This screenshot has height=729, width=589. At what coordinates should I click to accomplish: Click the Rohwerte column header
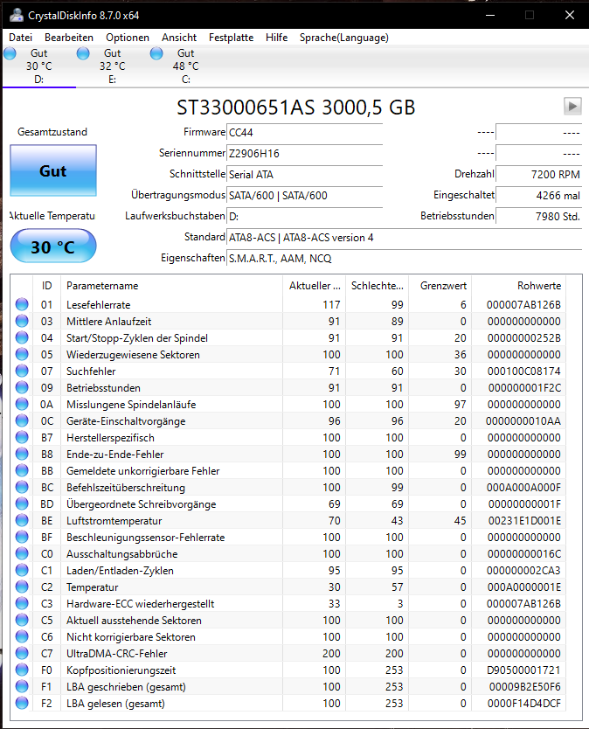(x=519, y=286)
